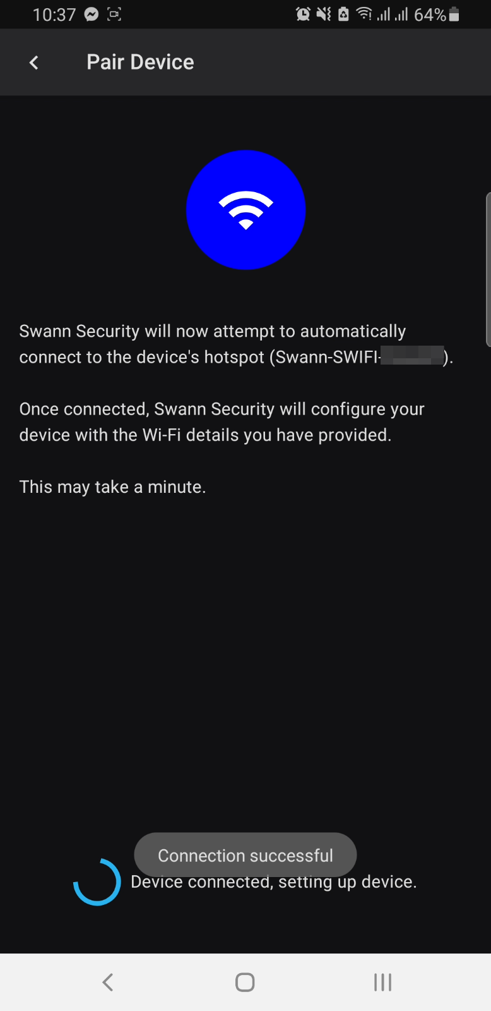Image resolution: width=491 pixels, height=1011 pixels.
Task: Tap the spinning progress indicator
Action: tap(97, 881)
